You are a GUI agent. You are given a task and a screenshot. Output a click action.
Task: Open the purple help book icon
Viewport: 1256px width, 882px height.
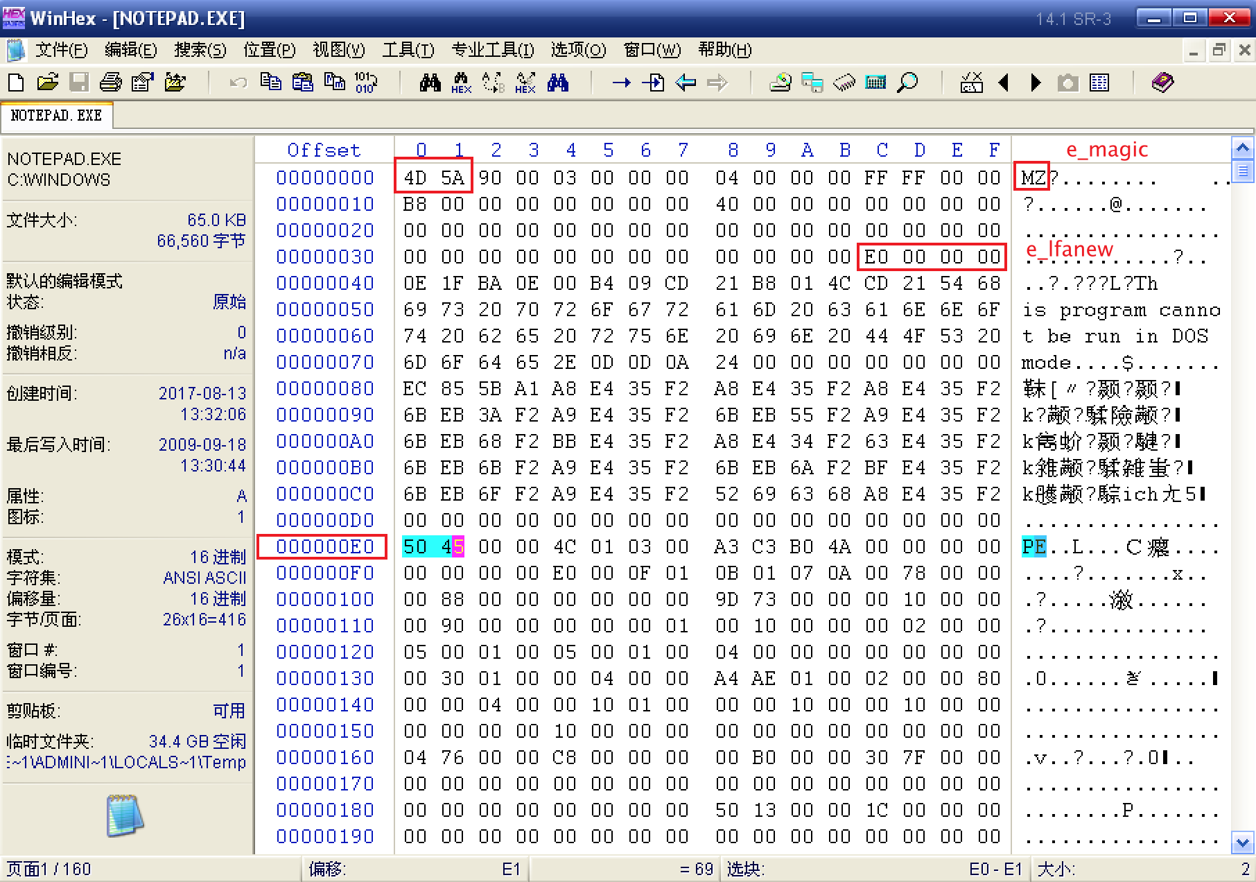pyautogui.click(x=1162, y=83)
